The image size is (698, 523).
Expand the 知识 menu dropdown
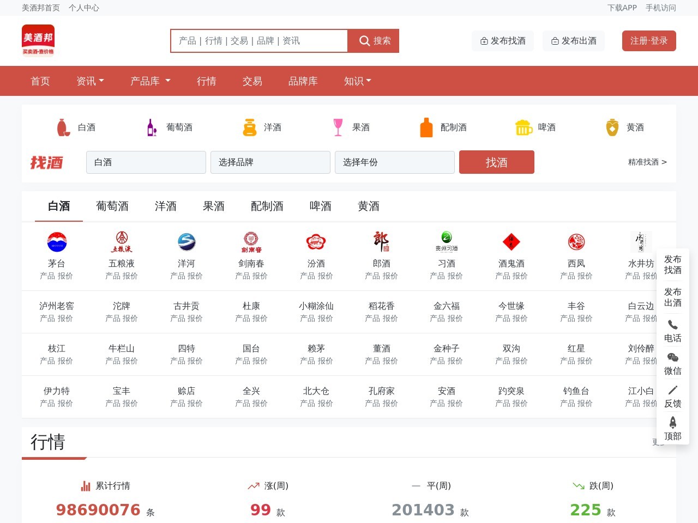click(x=357, y=81)
